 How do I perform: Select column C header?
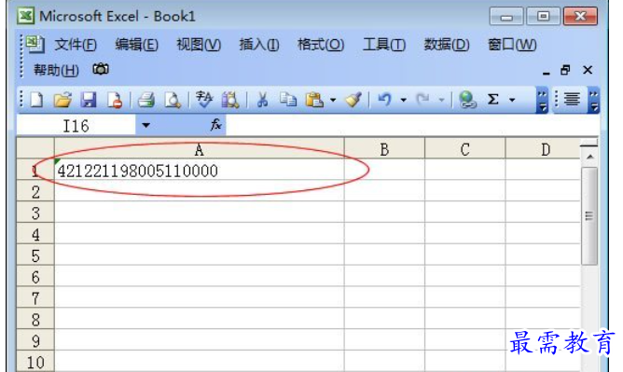click(464, 149)
